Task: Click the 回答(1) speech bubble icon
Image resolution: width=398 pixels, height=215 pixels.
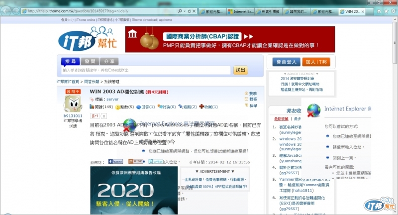Action: pos(138,107)
